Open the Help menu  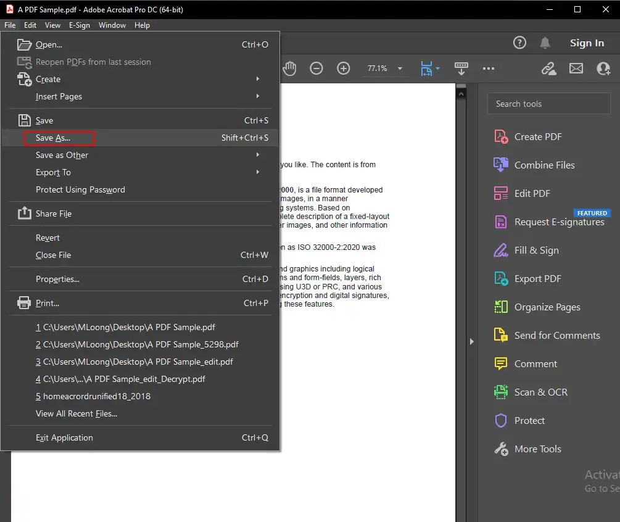pos(142,25)
